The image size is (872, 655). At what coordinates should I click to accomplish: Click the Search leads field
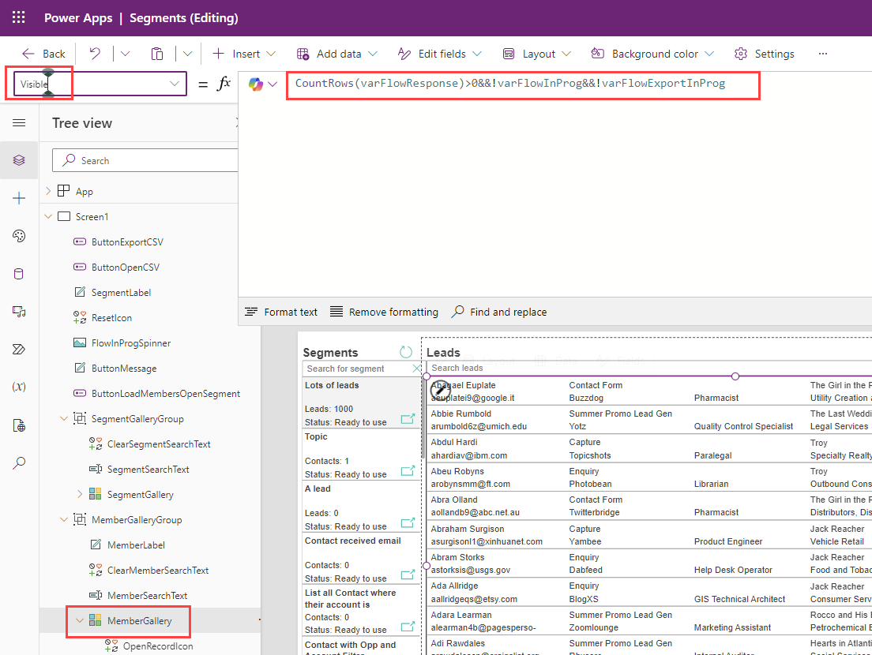(649, 368)
